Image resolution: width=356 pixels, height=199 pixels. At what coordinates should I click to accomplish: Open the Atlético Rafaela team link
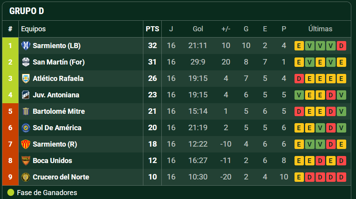click(x=58, y=79)
